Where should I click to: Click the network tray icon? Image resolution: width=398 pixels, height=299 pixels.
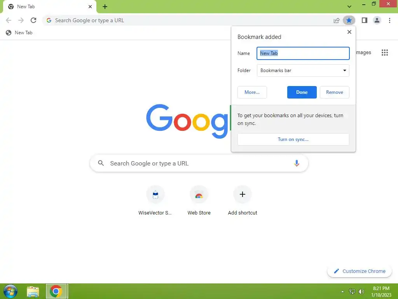coord(352,292)
